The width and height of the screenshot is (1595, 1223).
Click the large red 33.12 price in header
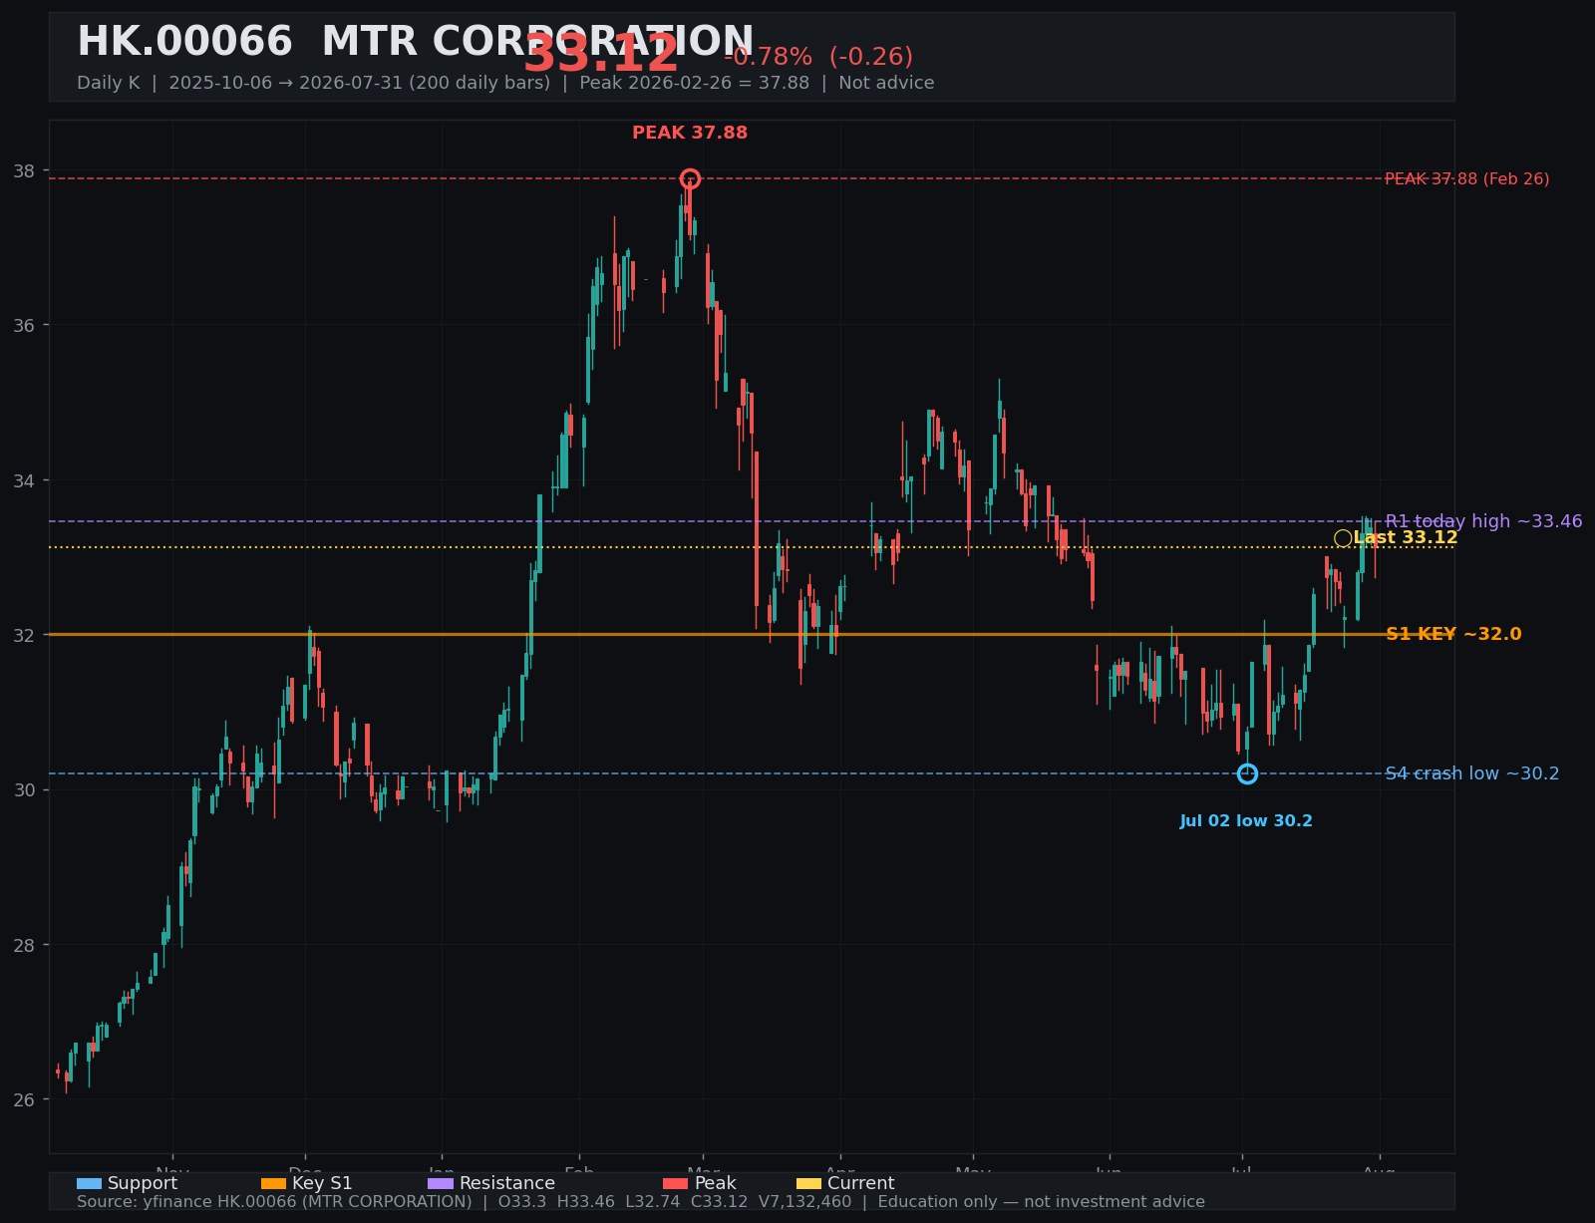(x=601, y=54)
